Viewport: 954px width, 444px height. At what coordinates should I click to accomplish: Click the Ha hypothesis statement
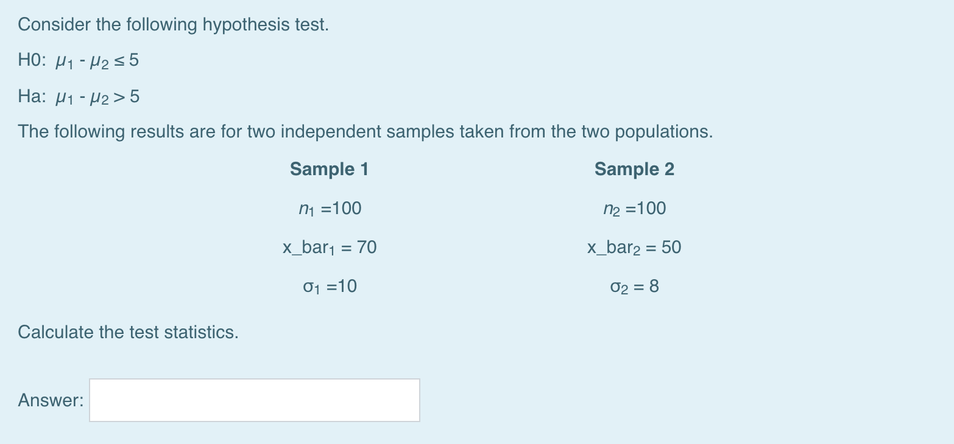click(x=77, y=95)
